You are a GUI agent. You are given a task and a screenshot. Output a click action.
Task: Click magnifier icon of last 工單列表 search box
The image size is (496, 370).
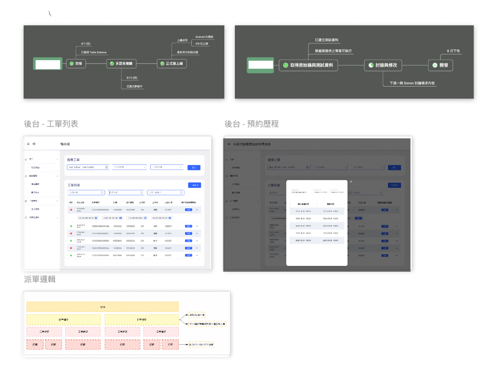[x=181, y=193]
